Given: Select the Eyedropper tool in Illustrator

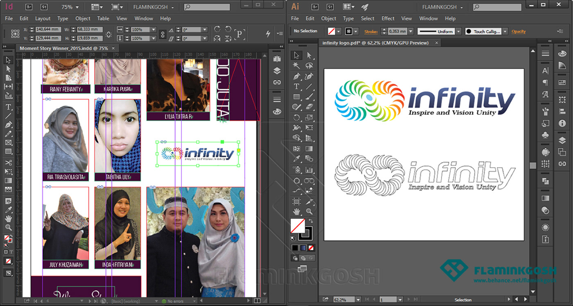Looking at the screenshot, I should click(x=297, y=159).
